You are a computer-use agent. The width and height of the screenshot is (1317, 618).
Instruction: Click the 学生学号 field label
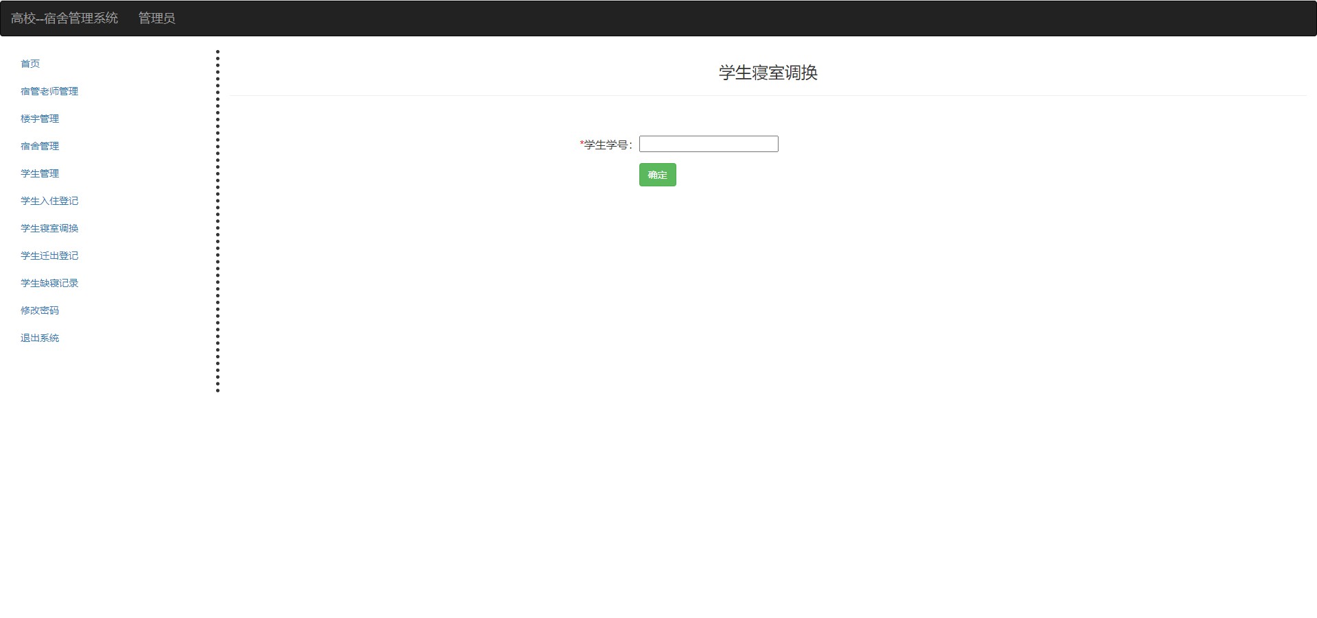(608, 145)
